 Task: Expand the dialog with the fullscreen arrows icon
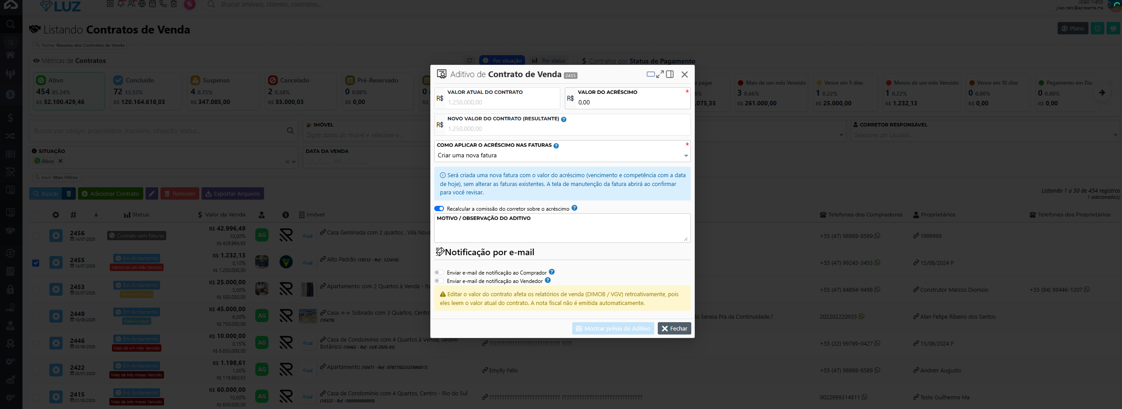coord(660,74)
